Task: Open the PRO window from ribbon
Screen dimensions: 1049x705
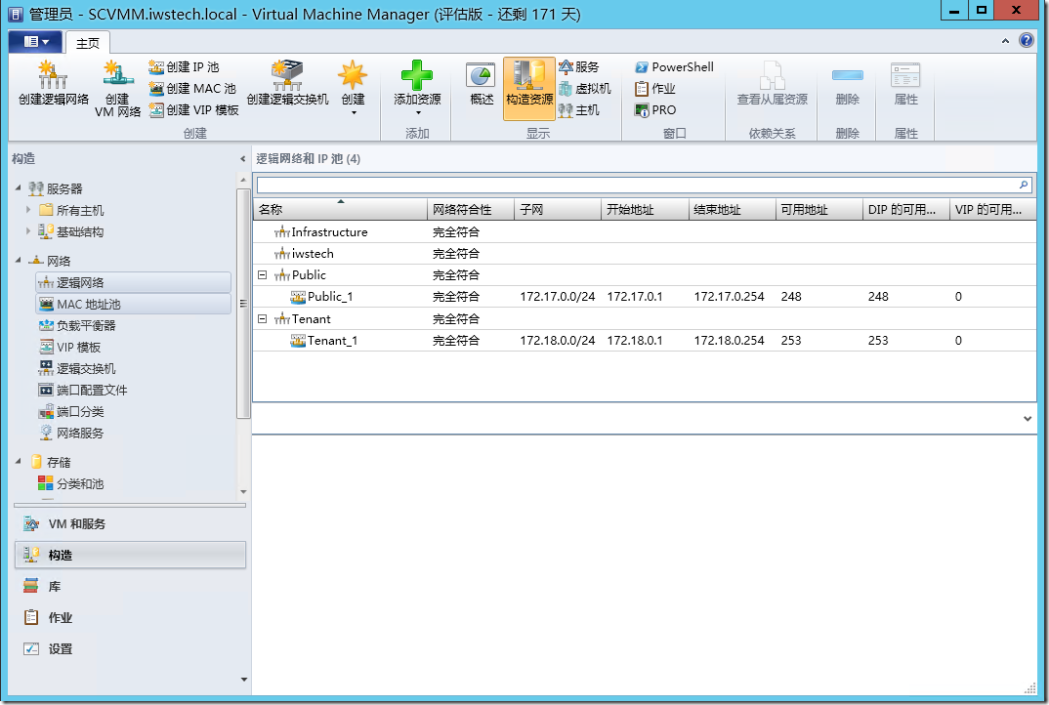Action: coord(655,109)
